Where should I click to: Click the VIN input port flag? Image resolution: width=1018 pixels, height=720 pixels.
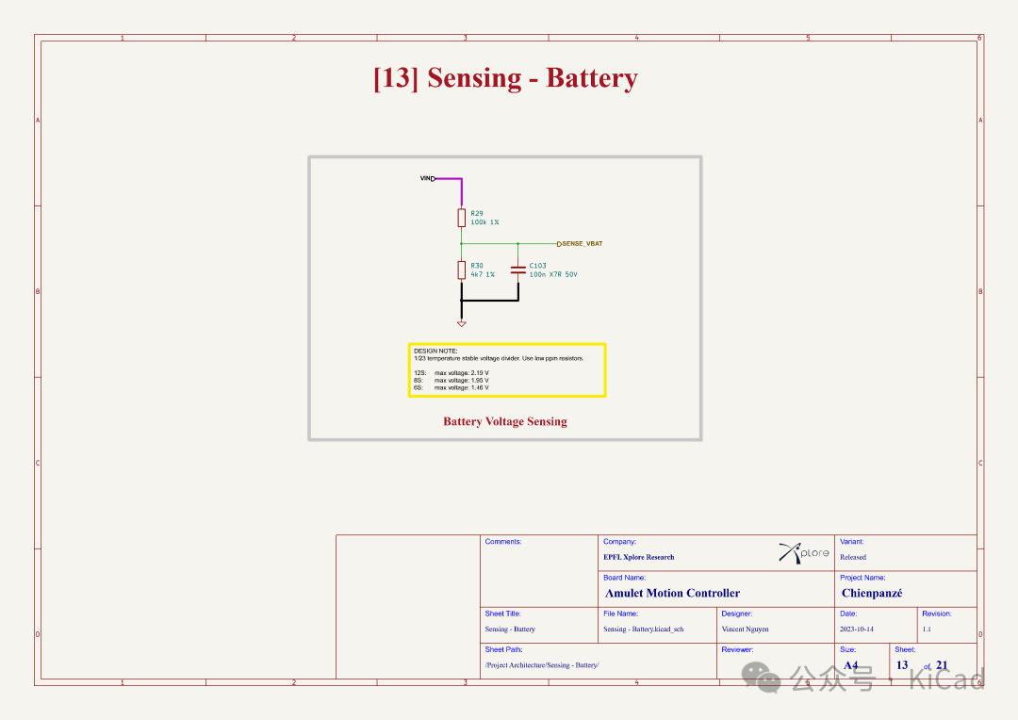click(427, 178)
